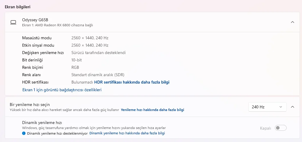Click the 10-bit value
The image size is (302, 142).
[77, 60]
